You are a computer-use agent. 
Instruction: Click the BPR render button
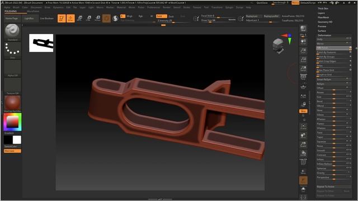[x=303, y=28]
